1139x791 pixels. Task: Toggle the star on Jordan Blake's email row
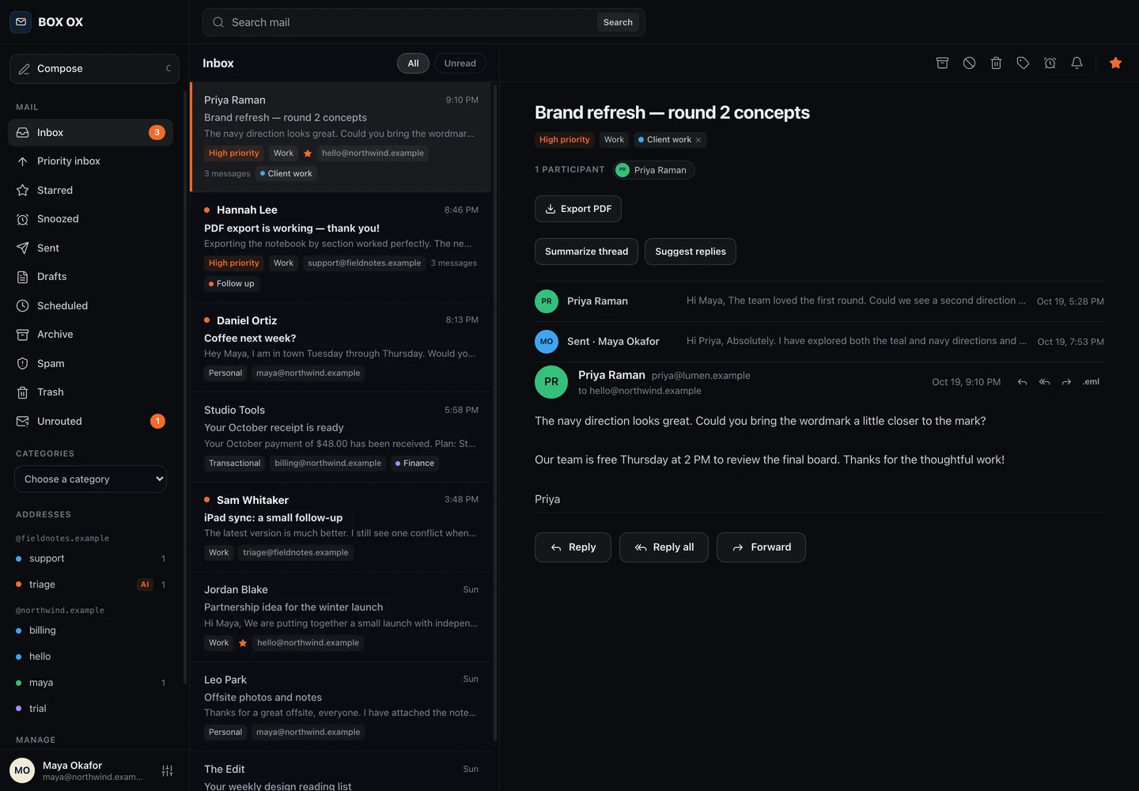(x=243, y=643)
